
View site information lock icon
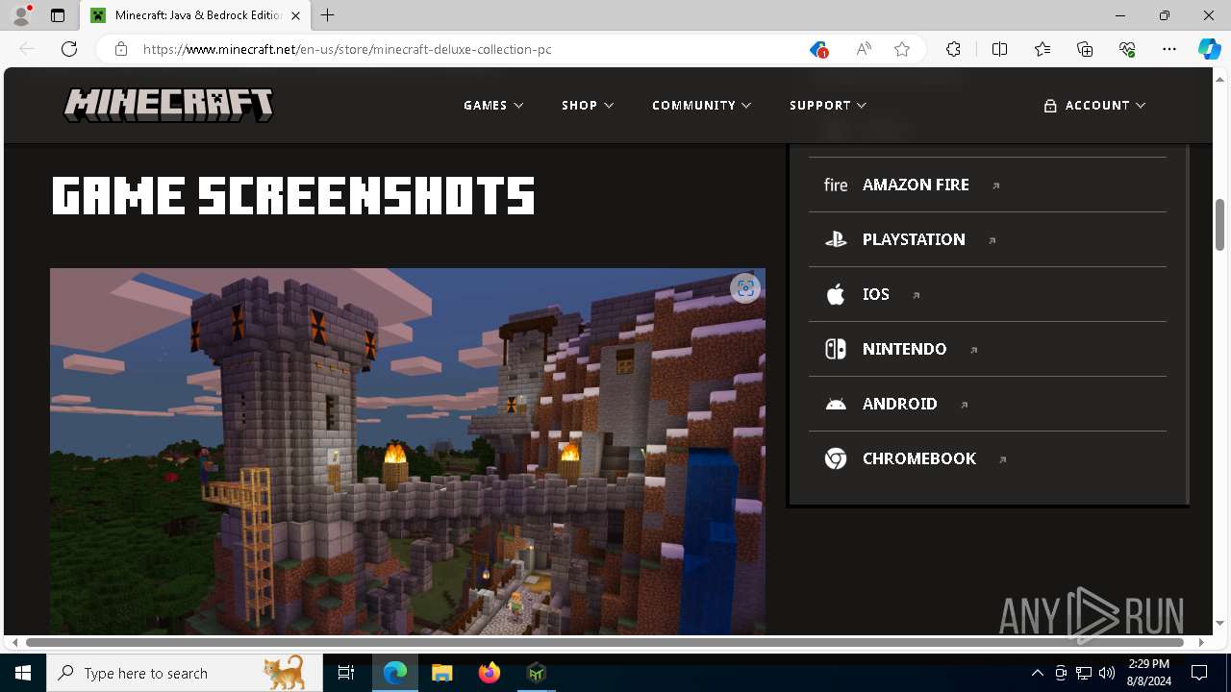(121, 49)
